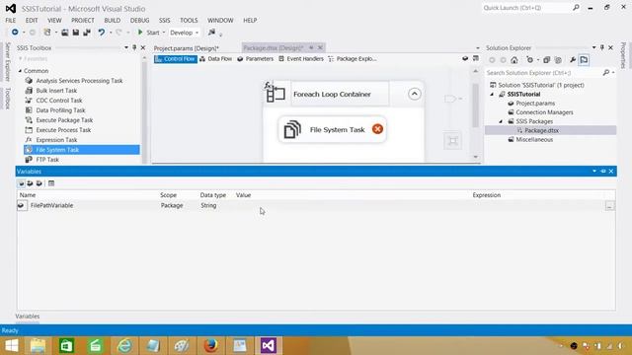Select Project.params in Solution Explorer
The height and width of the screenshot is (355, 632).
pyautogui.click(x=535, y=103)
